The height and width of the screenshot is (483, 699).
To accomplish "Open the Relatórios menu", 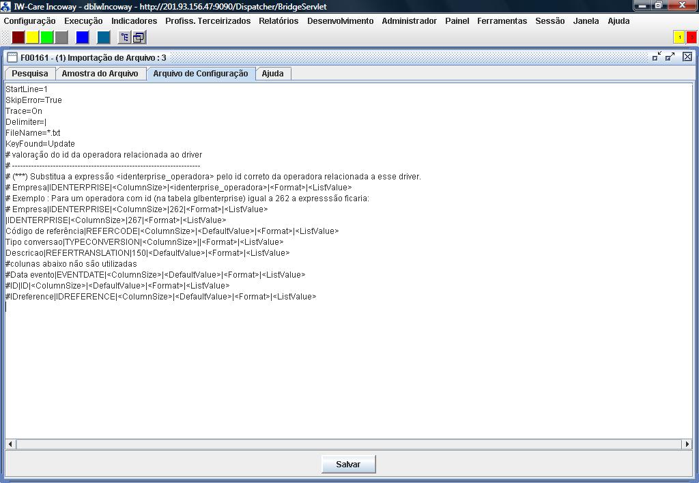I will point(279,21).
